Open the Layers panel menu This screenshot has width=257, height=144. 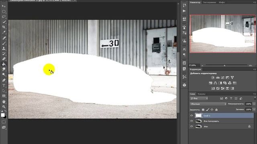pyautogui.click(x=255, y=94)
